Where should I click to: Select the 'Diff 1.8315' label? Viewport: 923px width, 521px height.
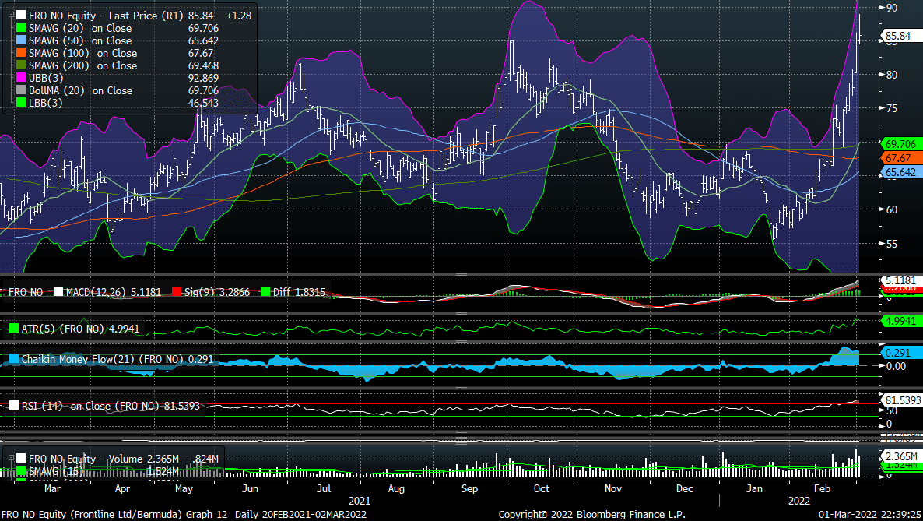[298, 292]
